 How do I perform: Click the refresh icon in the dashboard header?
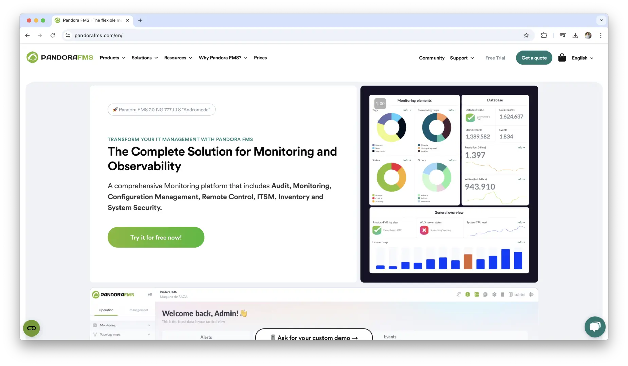point(459,294)
